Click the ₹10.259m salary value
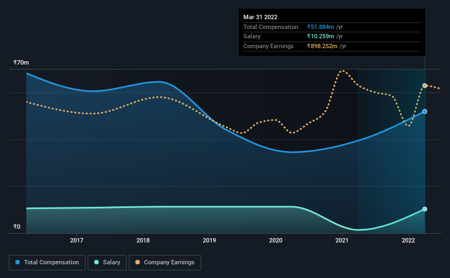 point(320,37)
